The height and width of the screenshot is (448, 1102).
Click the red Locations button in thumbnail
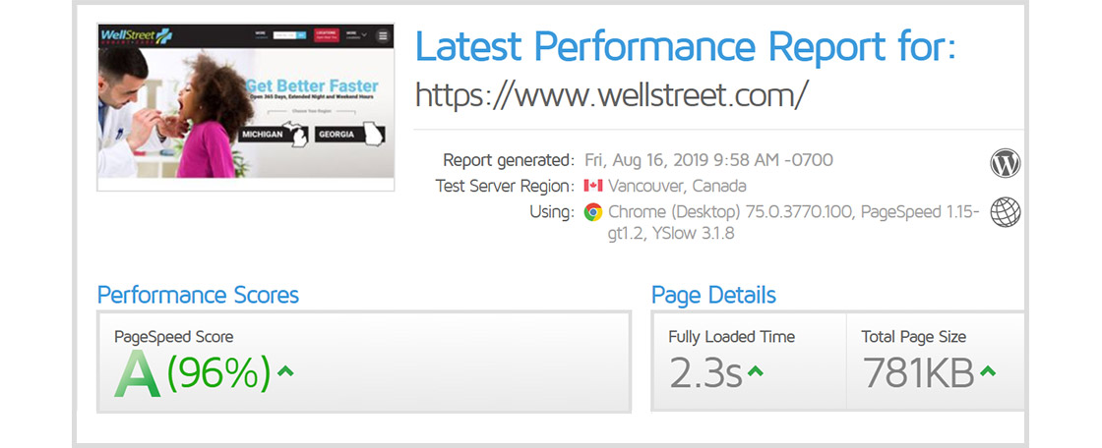click(326, 34)
